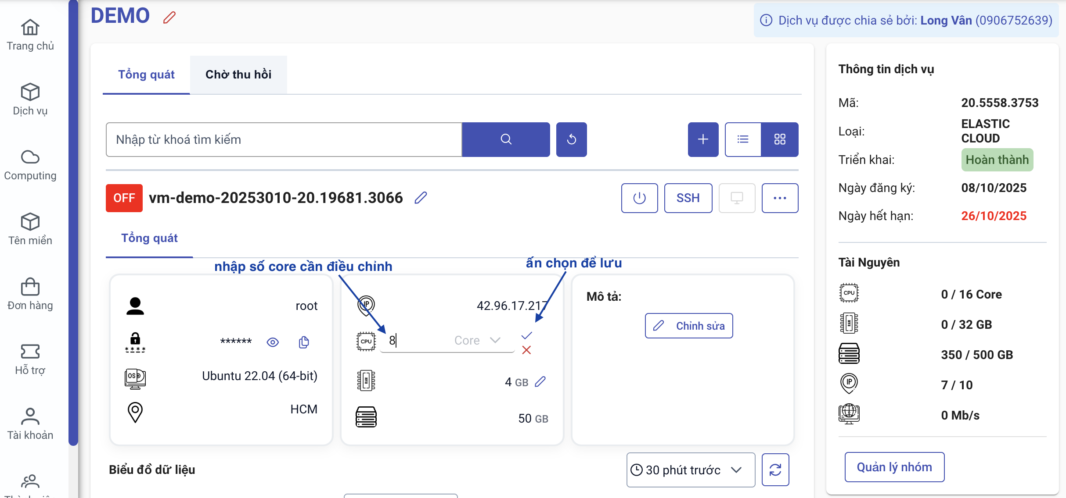Edit RAM size with pencil icon
The width and height of the screenshot is (1066, 498).
[540, 382]
